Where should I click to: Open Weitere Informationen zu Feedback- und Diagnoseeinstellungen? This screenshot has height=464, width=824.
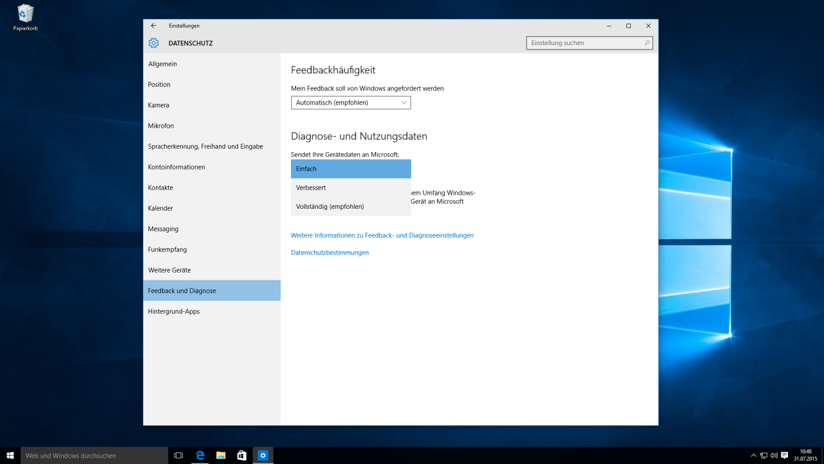(382, 235)
